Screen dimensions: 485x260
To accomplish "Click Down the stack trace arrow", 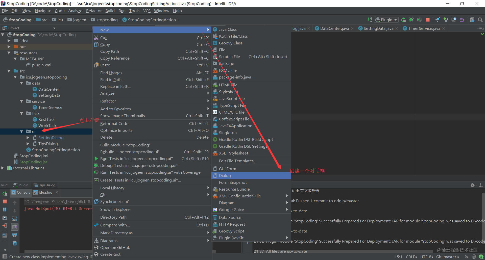I will coord(15,211).
